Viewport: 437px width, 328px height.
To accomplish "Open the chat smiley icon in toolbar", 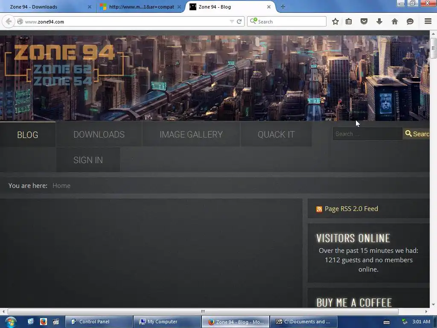I will point(410,21).
